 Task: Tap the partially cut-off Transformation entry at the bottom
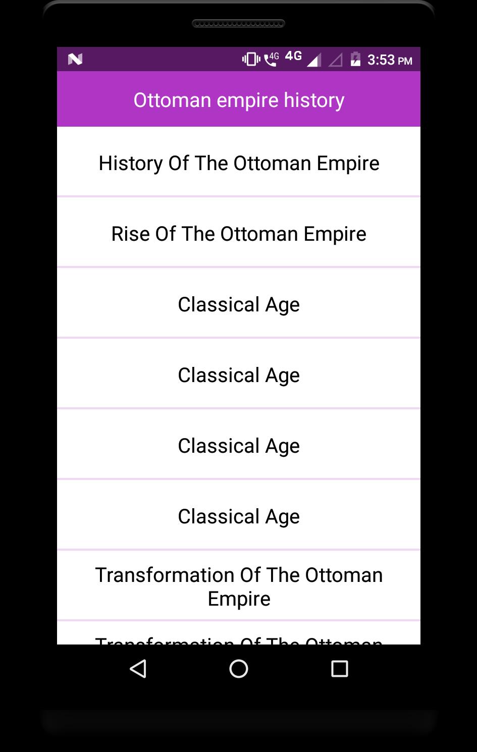point(239,637)
